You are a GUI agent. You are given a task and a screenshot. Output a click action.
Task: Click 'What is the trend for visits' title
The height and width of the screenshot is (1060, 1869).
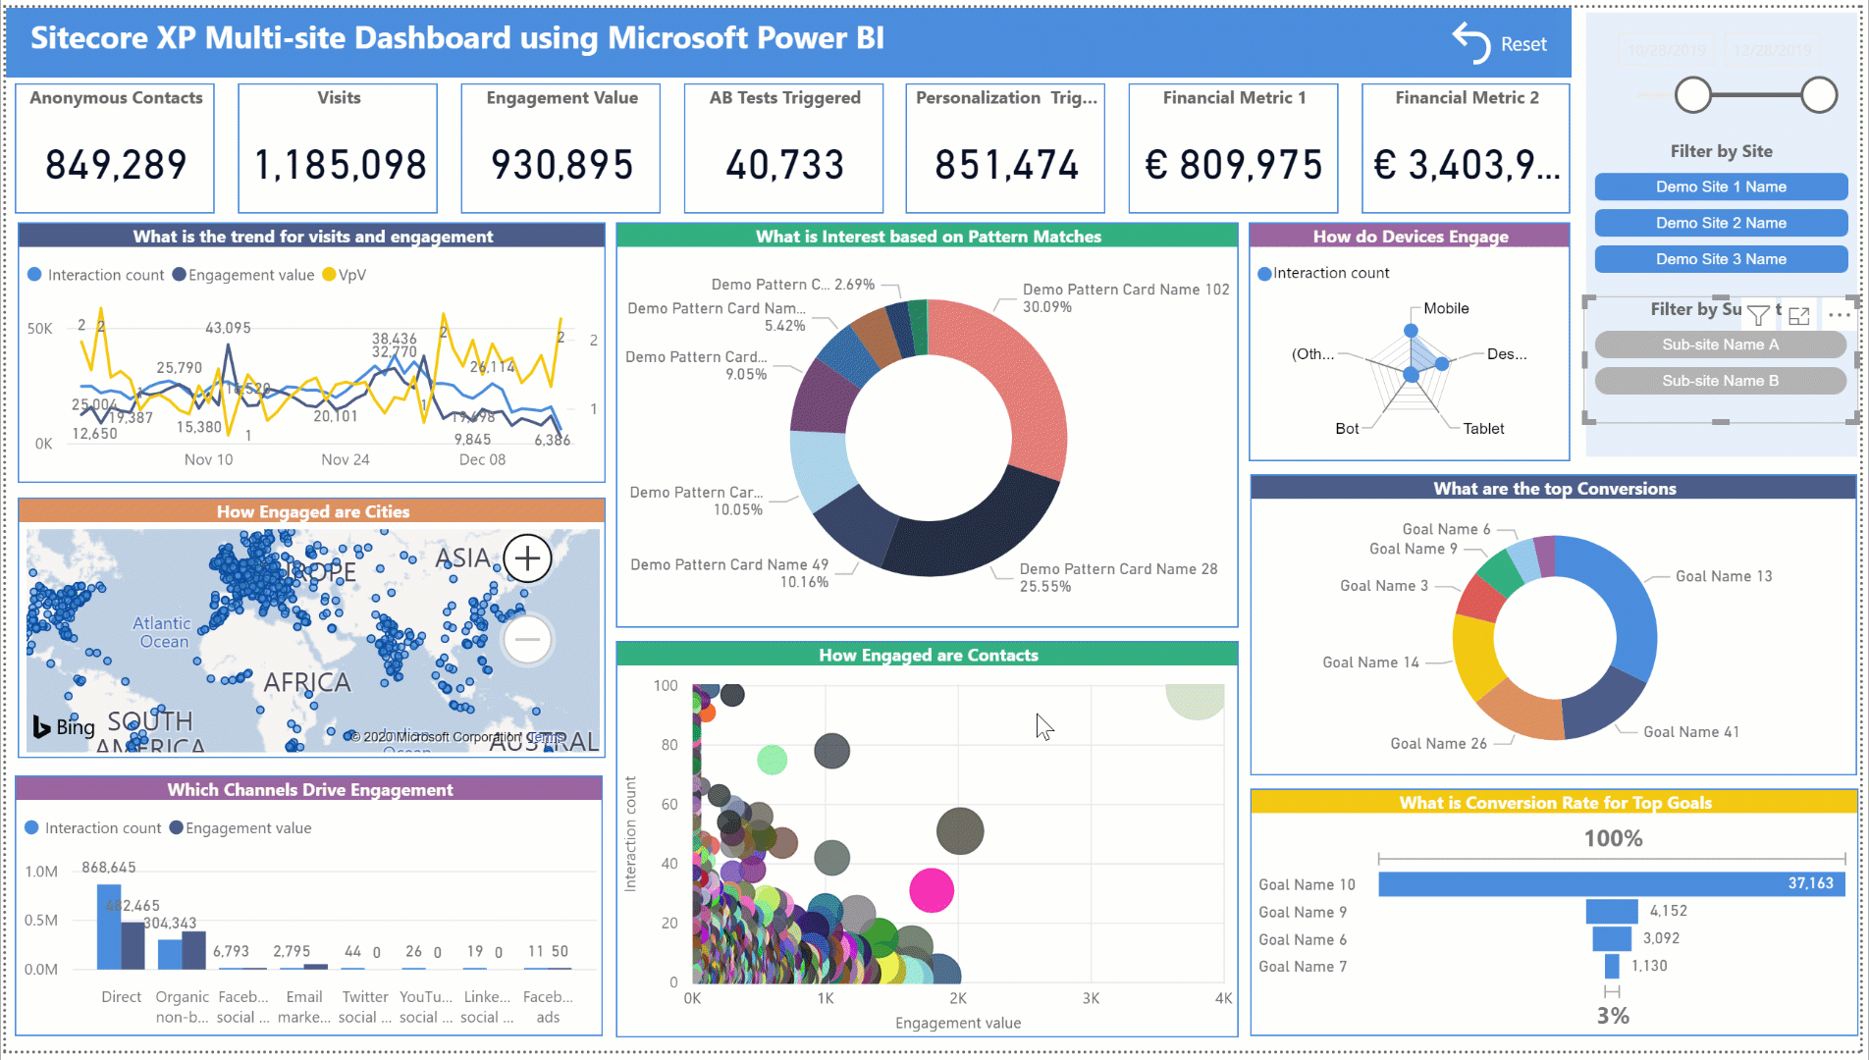pos(312,237)
